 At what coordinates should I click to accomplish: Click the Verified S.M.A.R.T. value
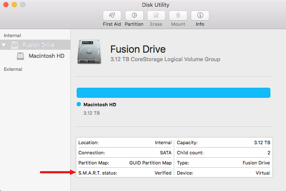[163, 173]
